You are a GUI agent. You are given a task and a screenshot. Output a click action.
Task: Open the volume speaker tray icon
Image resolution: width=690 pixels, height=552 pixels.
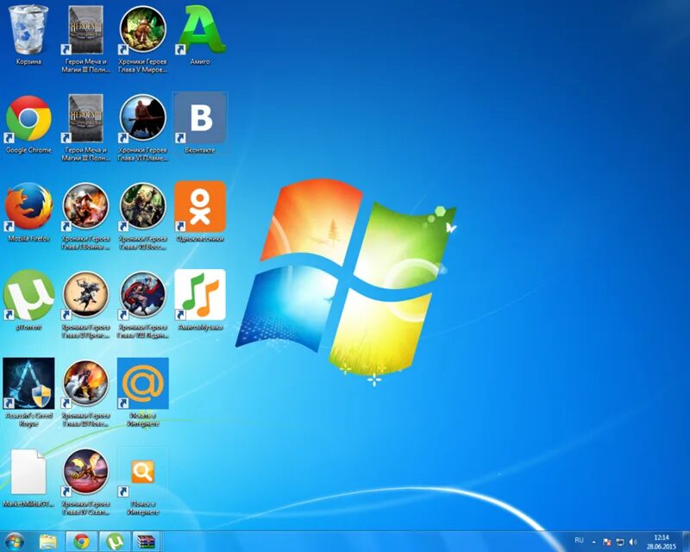pyautogui.click(x=633, y=543)
